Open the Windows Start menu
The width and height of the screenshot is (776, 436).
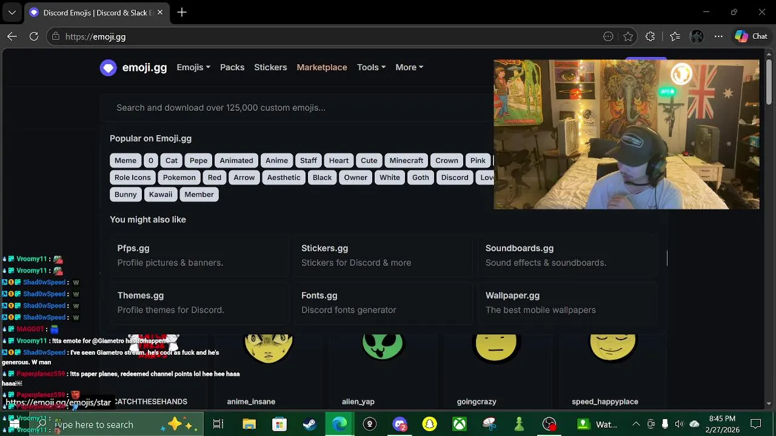(15, 424)
